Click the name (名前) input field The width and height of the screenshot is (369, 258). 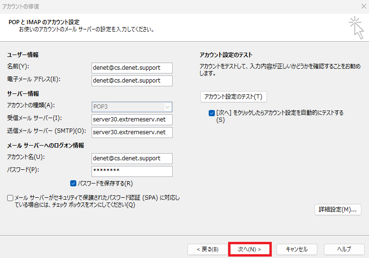[x=132, y=68]
